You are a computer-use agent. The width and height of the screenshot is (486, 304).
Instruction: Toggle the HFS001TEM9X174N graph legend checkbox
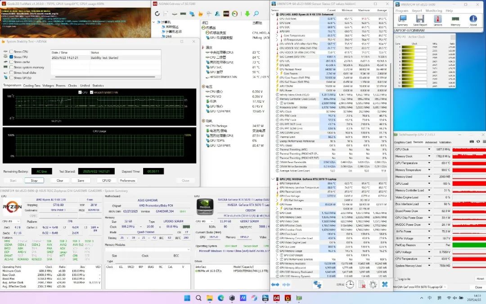(91, 92)
